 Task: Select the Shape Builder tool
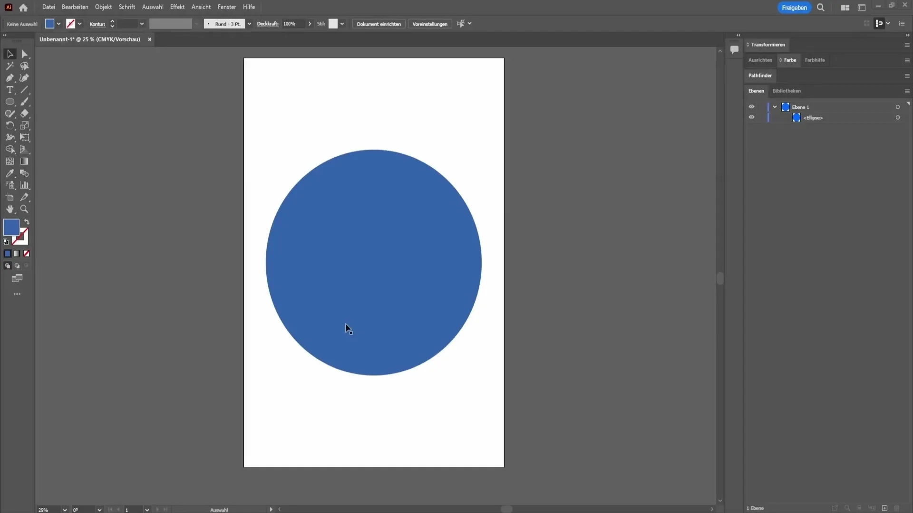coord(10,149)
